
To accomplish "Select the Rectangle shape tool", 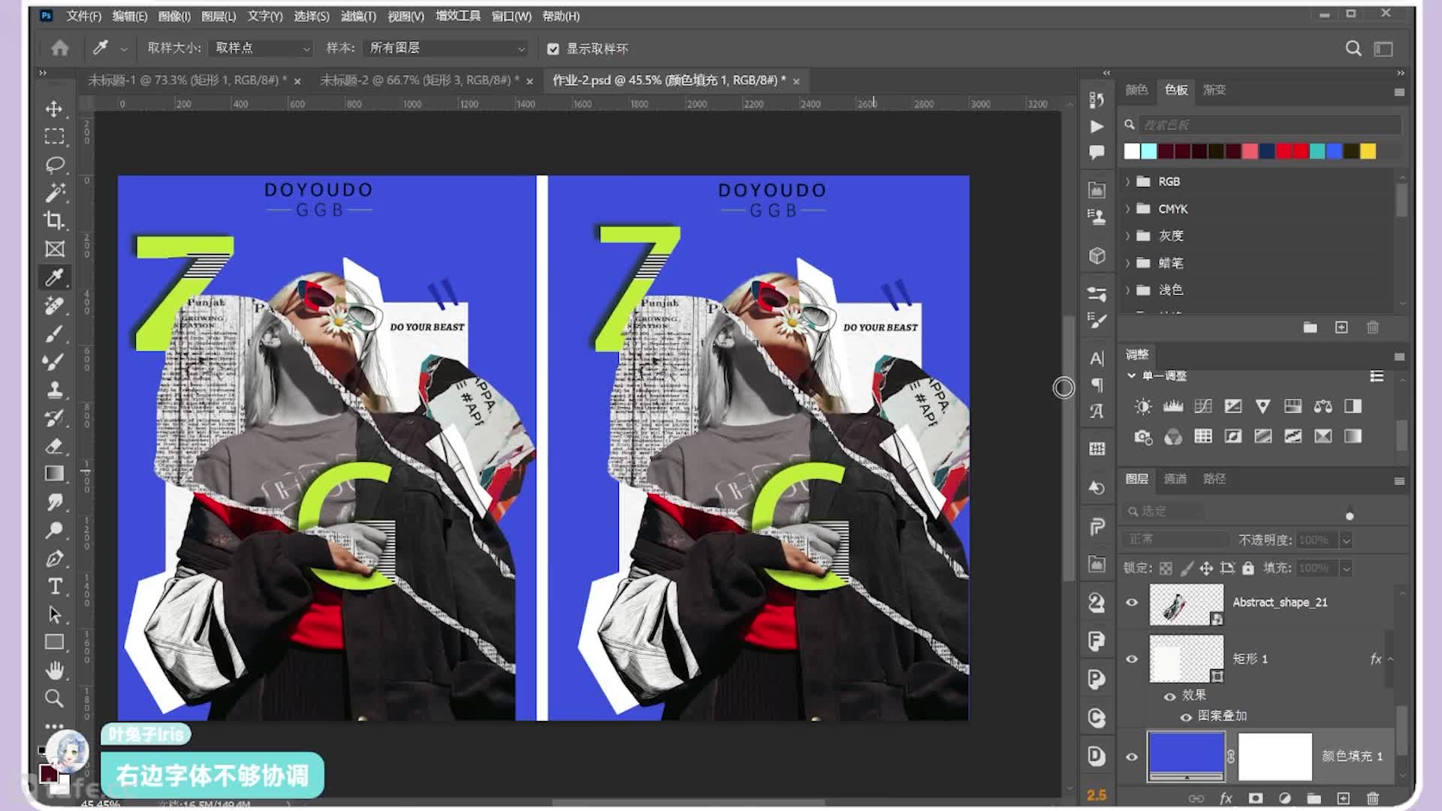I will click(x=54, y=643).
